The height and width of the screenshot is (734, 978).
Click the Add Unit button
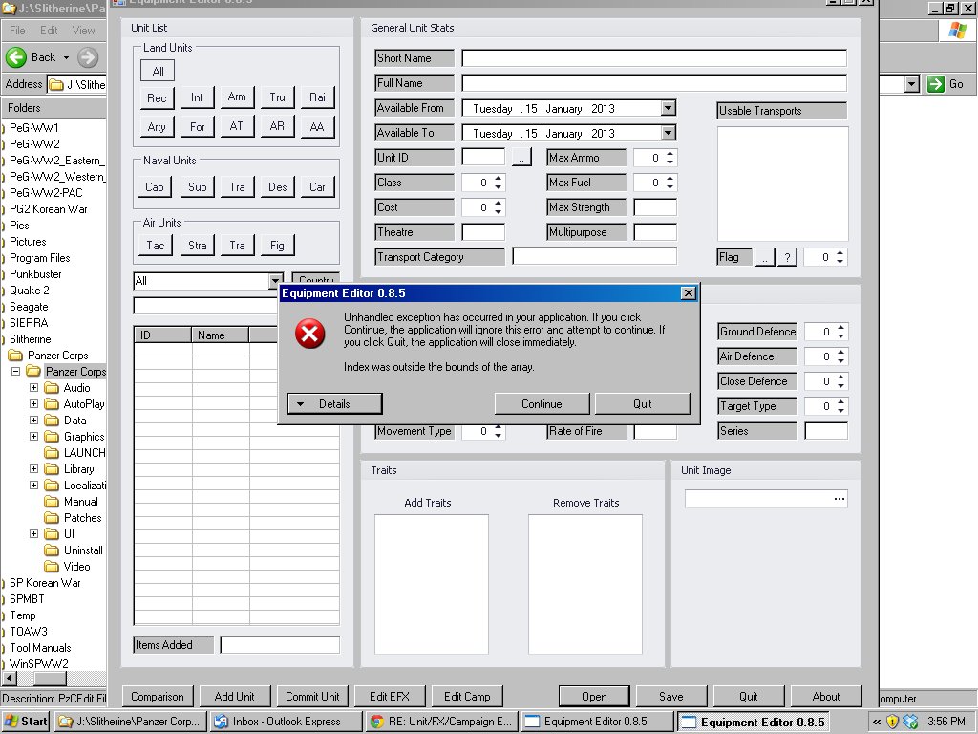235,697
